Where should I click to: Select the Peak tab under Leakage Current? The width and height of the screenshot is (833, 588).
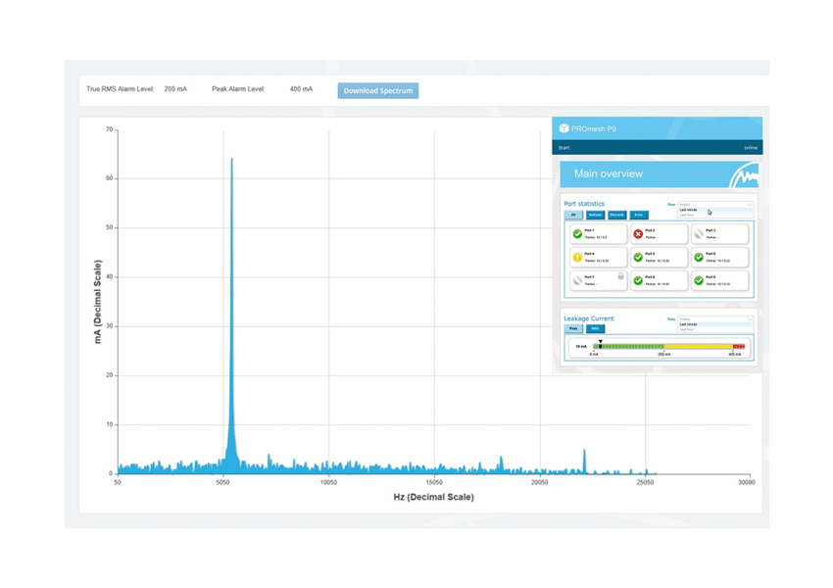pyautogui.click(x=573, y=329)
